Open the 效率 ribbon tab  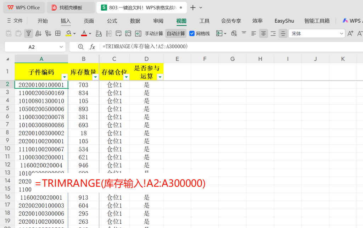[257, 21]
